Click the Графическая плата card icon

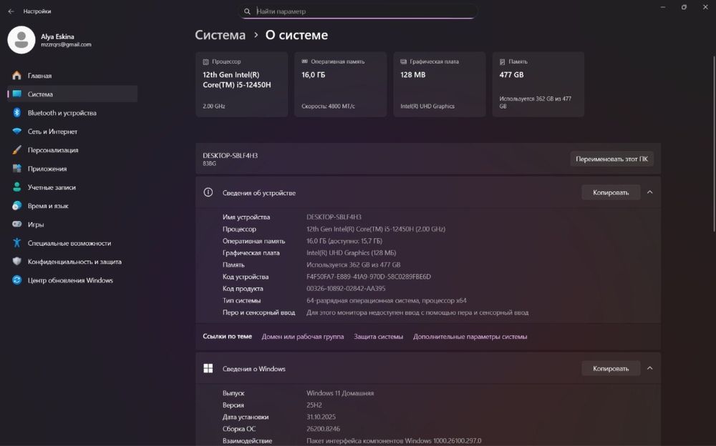pyautogui.click(x=403, y=61)
